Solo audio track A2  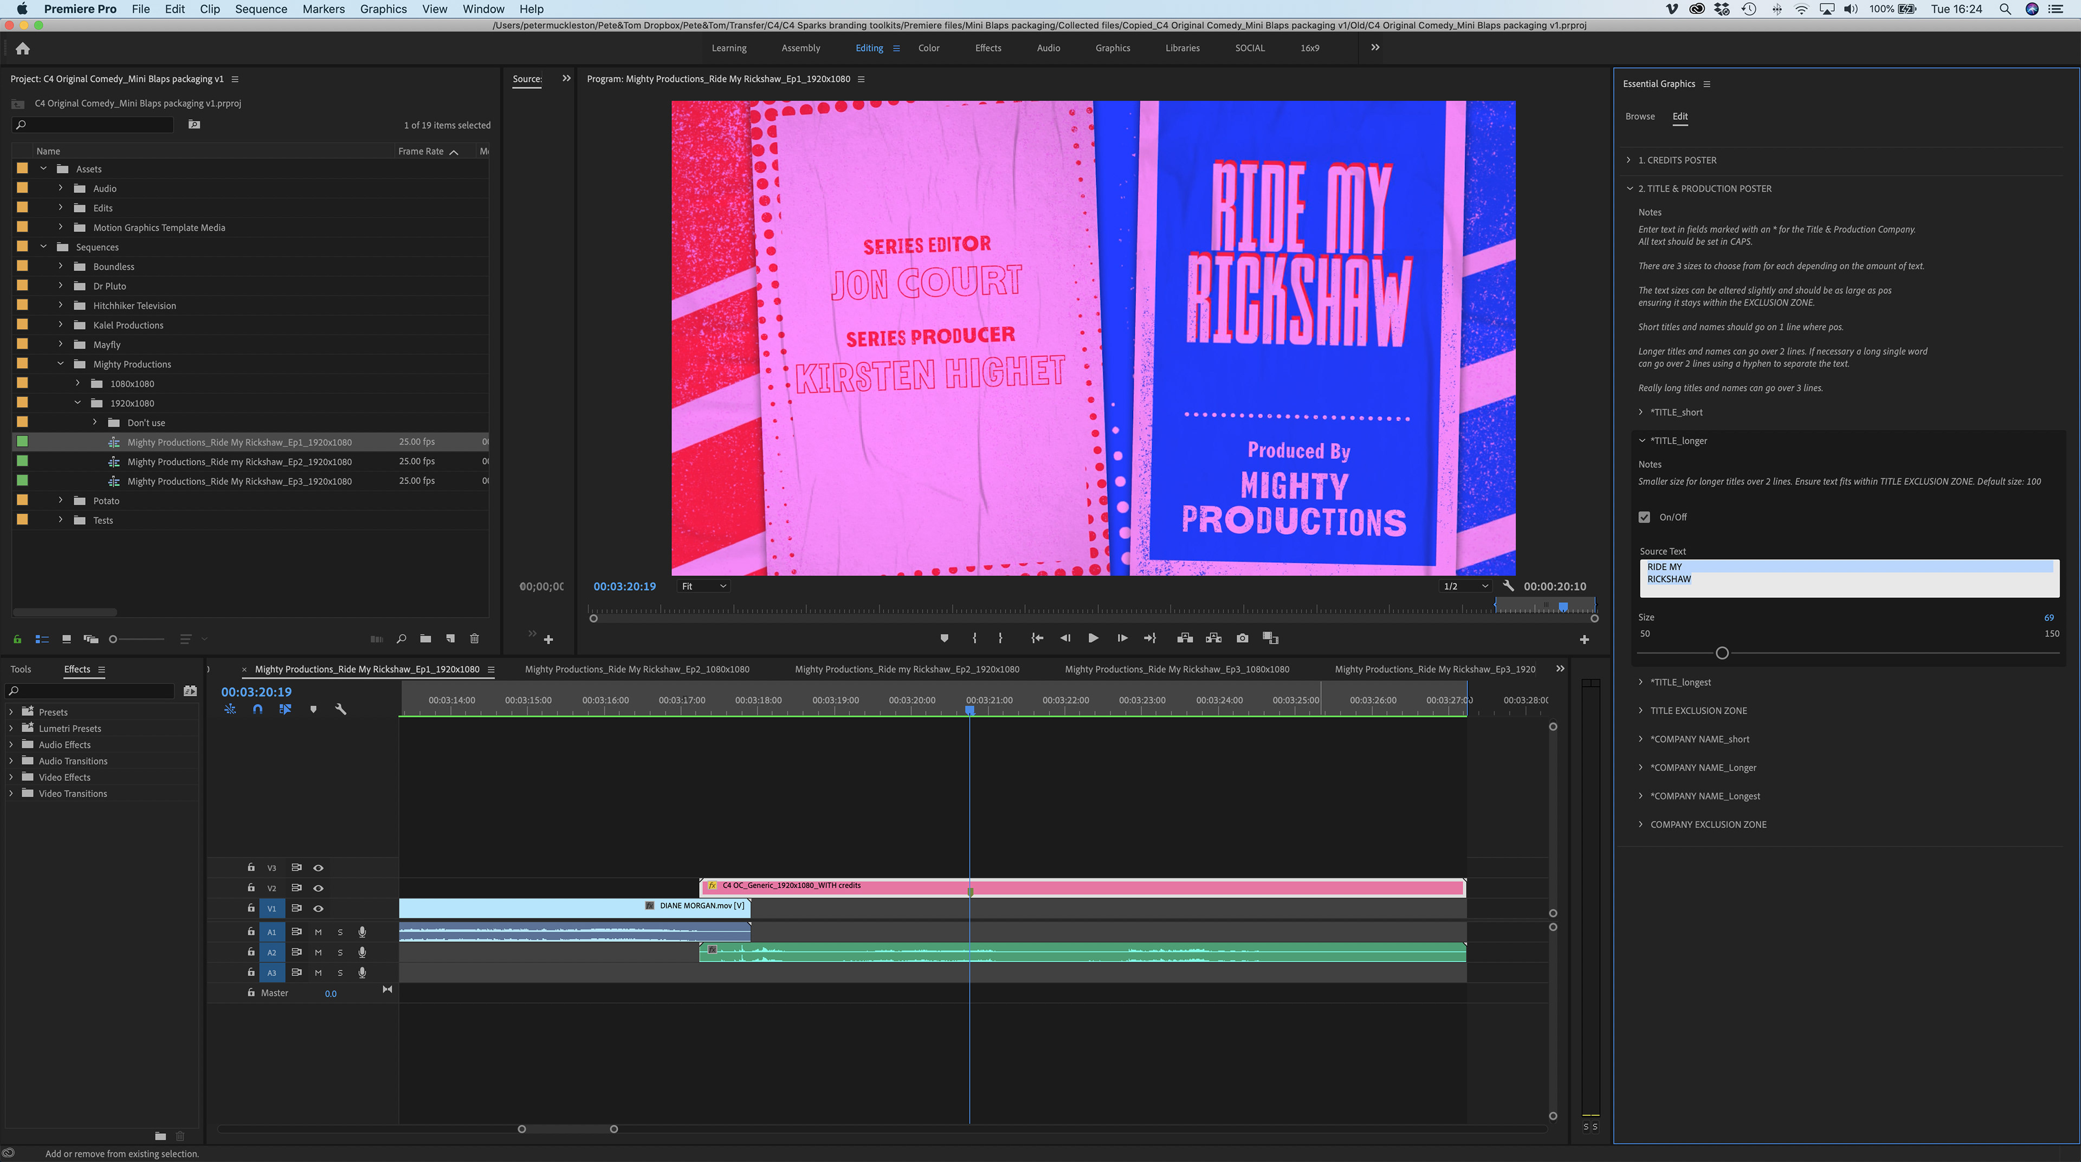pyautogui.click(x=340, y=953)
